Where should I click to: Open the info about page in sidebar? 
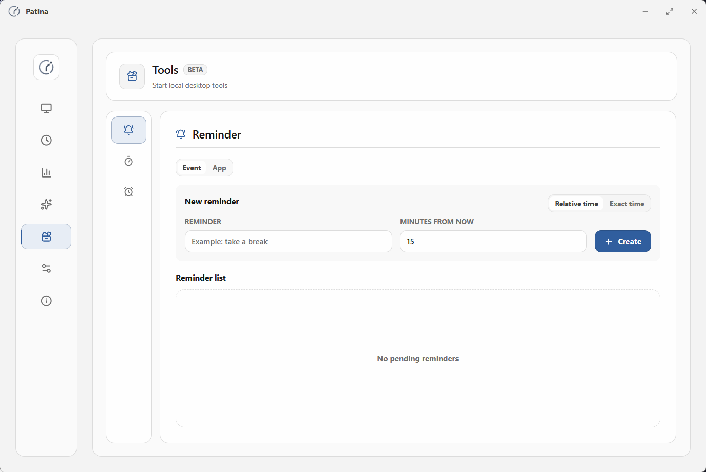tap(46, 301)
